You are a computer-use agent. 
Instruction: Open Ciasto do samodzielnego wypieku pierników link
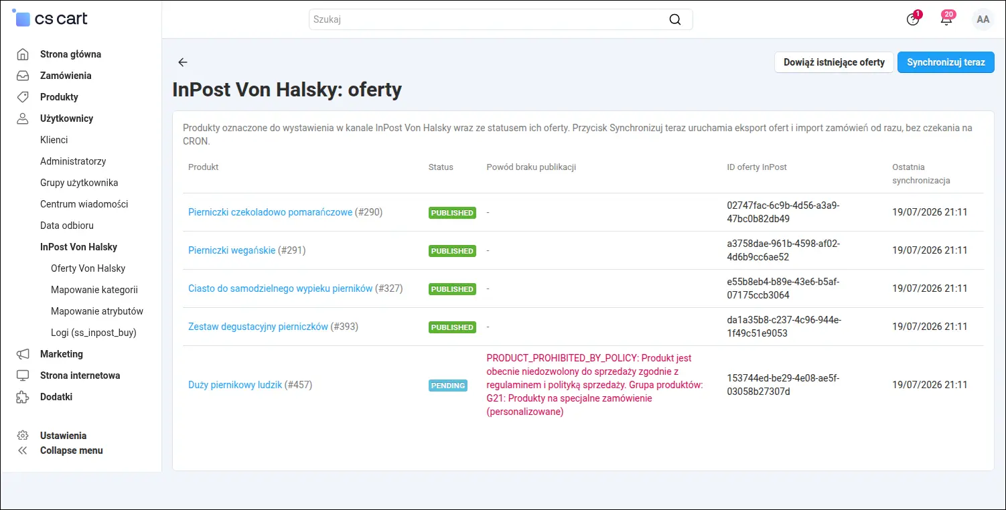point(280,288)
